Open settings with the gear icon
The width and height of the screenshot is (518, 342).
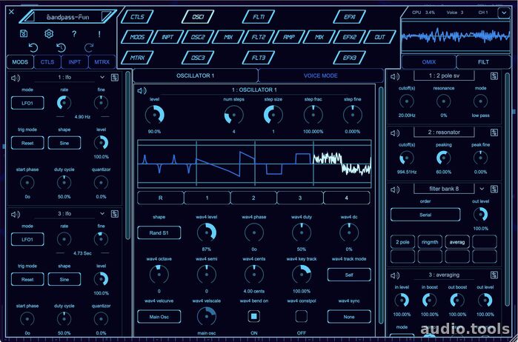pos(49,33)
